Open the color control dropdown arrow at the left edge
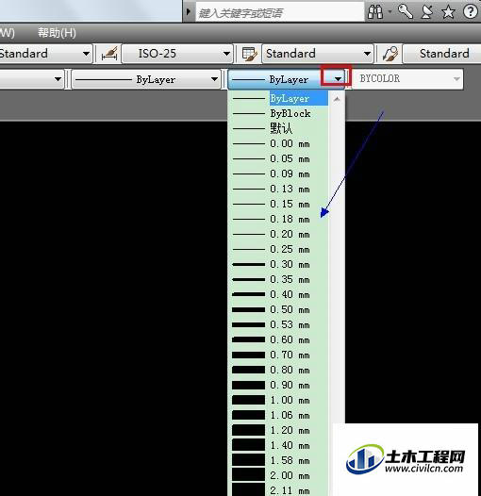 point(58,79)
